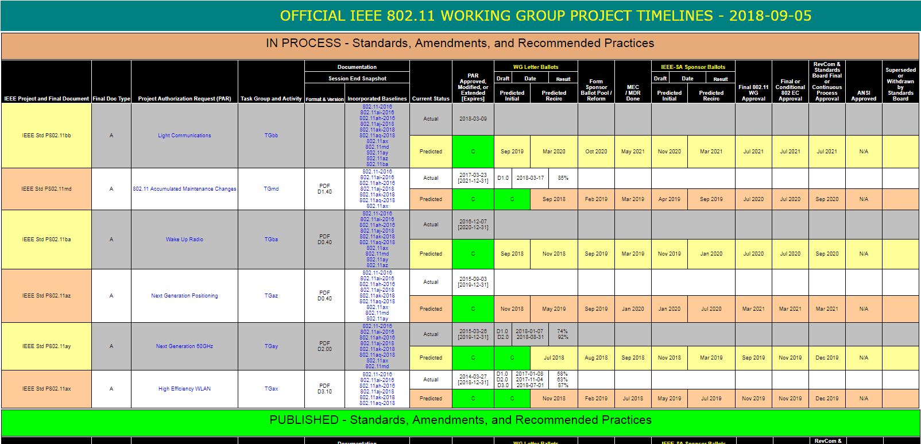This screenshot has height=444, width=921.
Task: Click the WG Letter Ballots header
Action: click(536, 67)
